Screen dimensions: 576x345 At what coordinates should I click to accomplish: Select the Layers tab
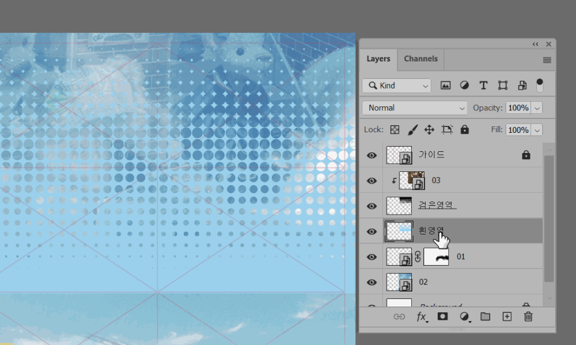click(378, 59)
